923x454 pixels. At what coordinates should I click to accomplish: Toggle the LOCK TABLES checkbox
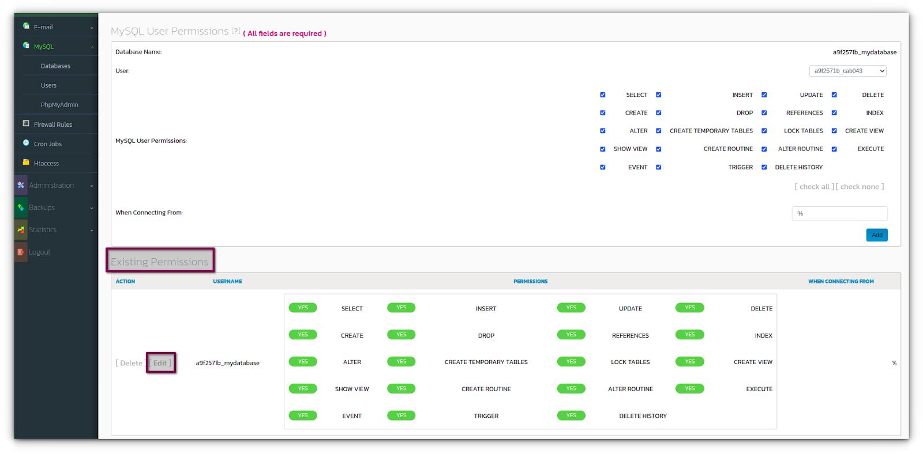tap(764, 131)
